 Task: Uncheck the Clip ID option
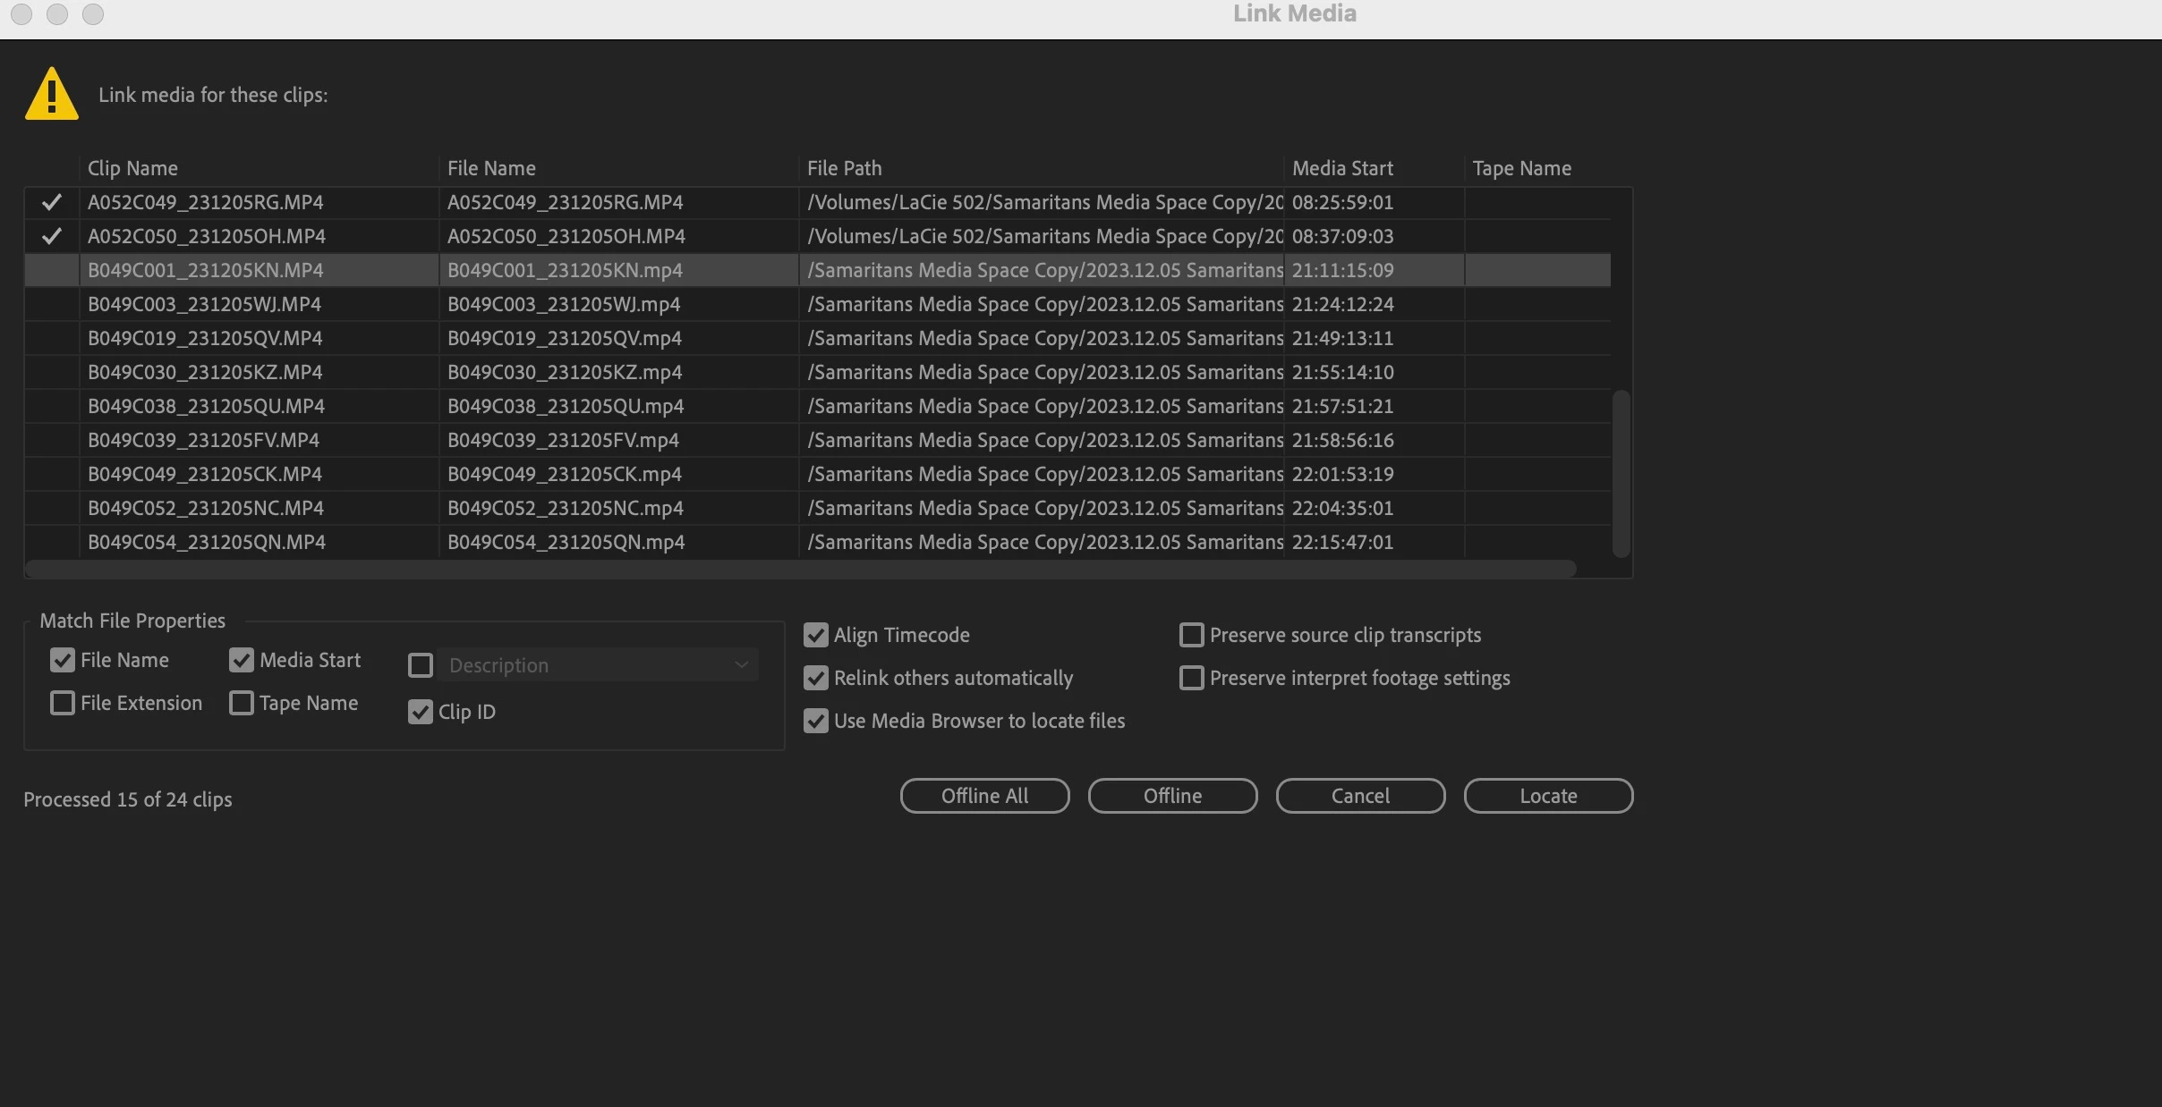click(x=421, y=712)
